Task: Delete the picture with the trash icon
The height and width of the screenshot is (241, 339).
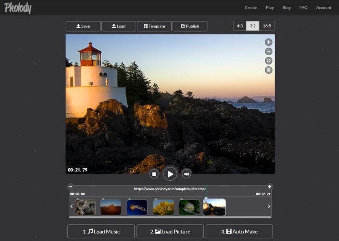Action: pos(269,70)
